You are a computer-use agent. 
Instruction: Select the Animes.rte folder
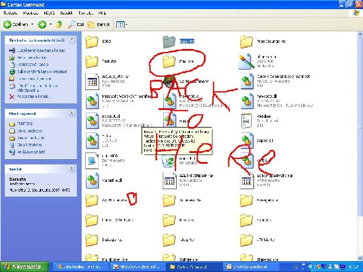tap(181, 200)
